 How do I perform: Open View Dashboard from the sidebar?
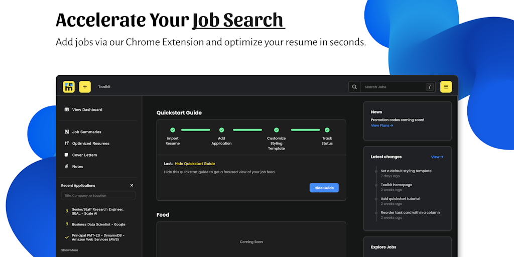click(87, 109)
